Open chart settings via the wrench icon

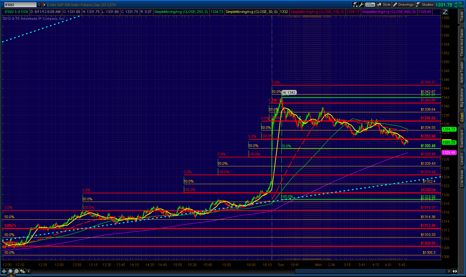(361, 5)
